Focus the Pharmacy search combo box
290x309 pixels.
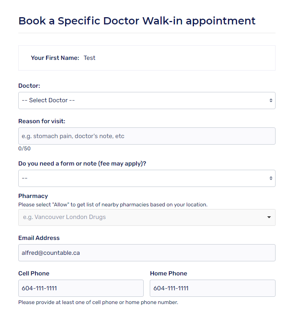141,217
